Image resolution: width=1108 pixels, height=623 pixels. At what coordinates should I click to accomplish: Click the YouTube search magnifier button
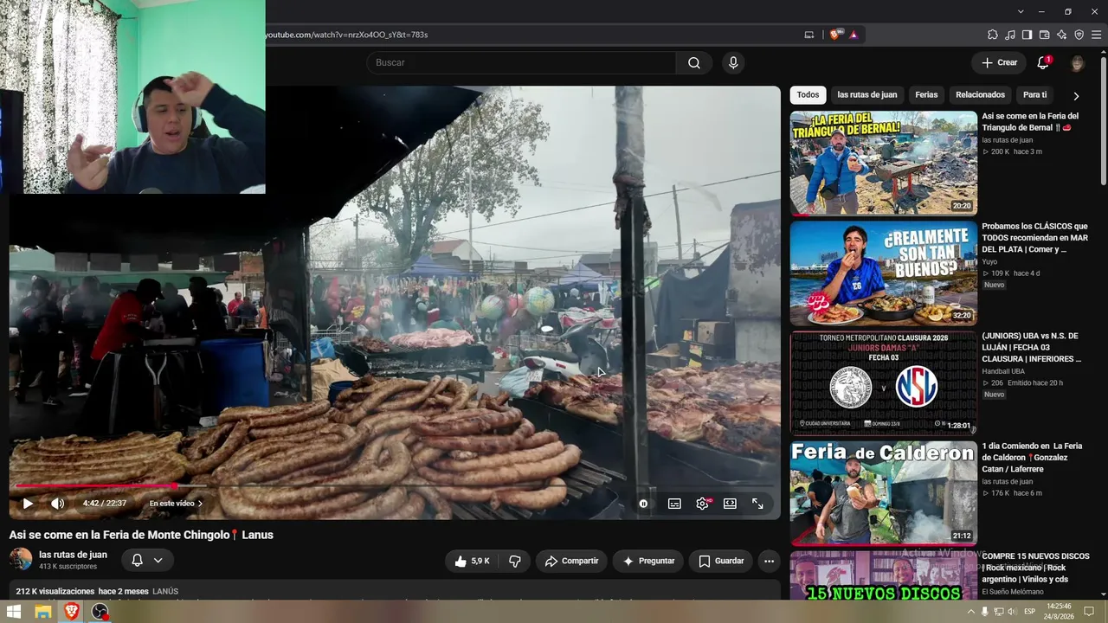(x=694, y=62)
